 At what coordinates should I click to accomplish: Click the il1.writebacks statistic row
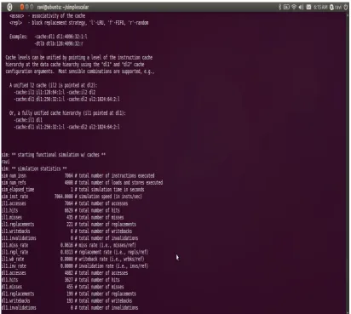(x=66, y=231)
